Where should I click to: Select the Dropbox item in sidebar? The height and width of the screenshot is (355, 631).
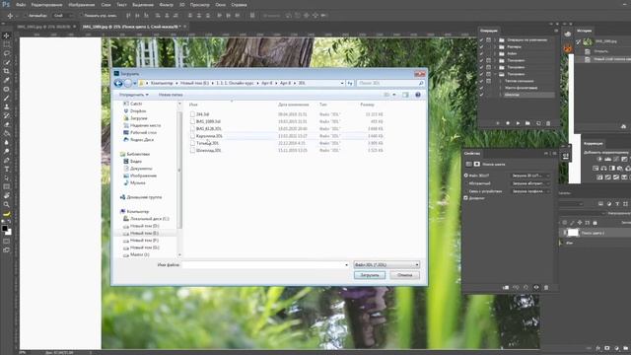pos(138,111)
